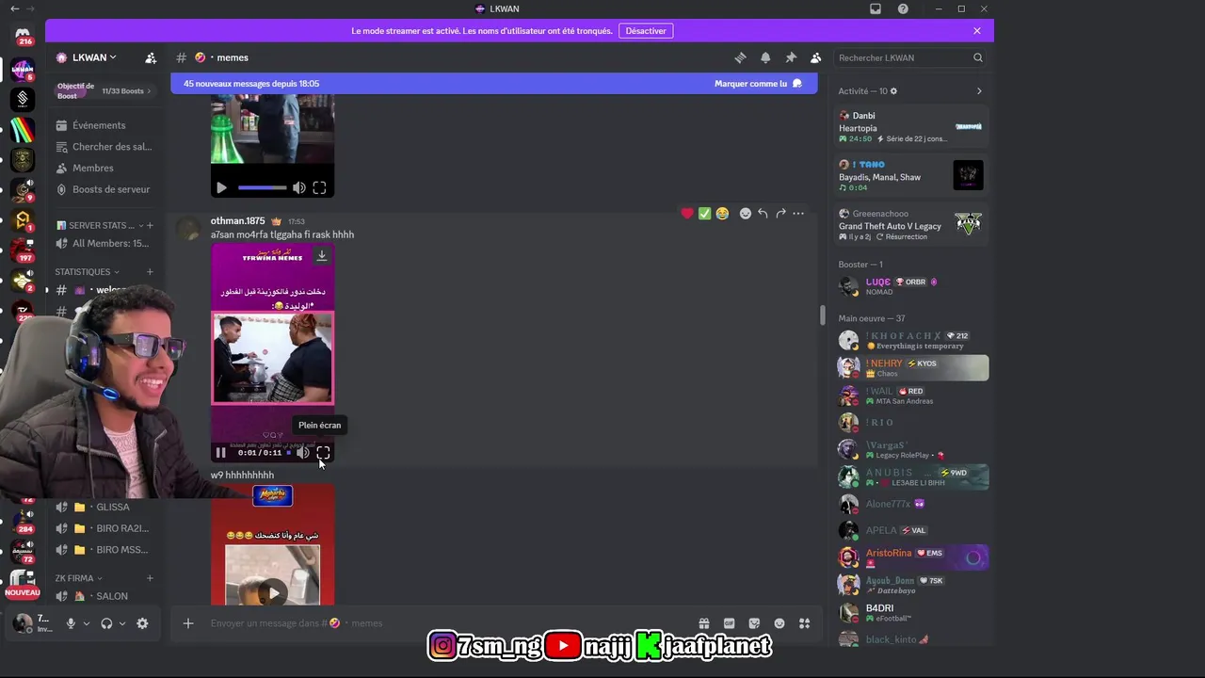Viewport: 1205px width, 678px height.
Task: Collapse the STATISTIQUES category
Action: point(88,271)
